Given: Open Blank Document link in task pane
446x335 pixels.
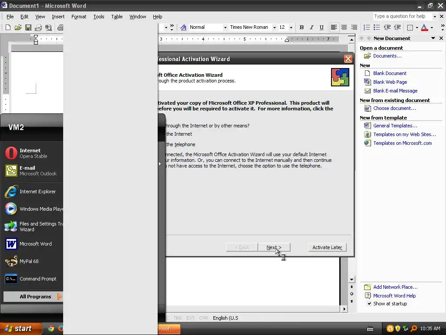Looking at the screenshot, I should coord(390,73).
